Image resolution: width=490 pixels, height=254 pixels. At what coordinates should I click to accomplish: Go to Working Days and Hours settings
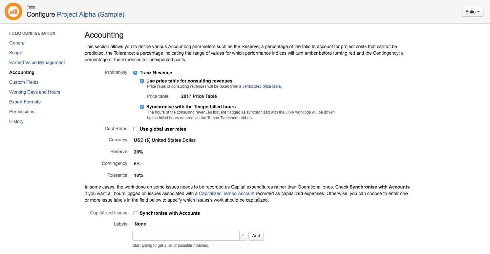(34, 92)
